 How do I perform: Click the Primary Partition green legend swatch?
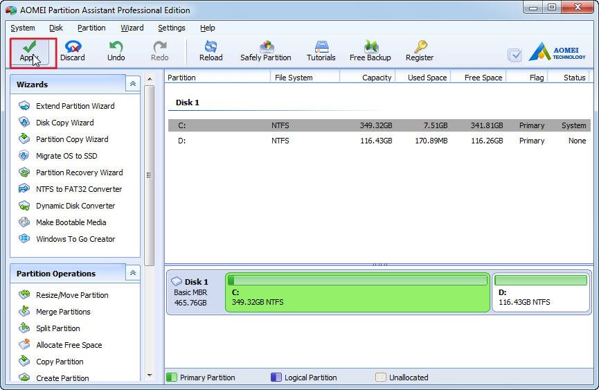tap(172, 378)
